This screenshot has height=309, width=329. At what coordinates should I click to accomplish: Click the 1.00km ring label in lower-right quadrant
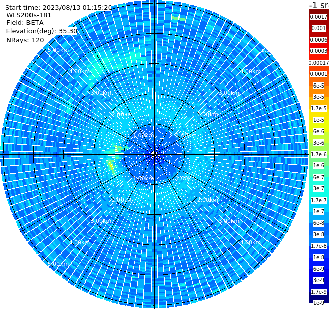click(186, 178)
